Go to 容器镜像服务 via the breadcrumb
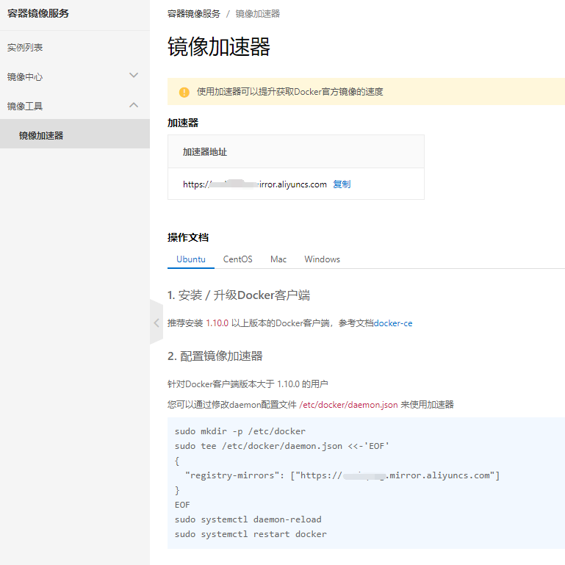 (193, 14)
